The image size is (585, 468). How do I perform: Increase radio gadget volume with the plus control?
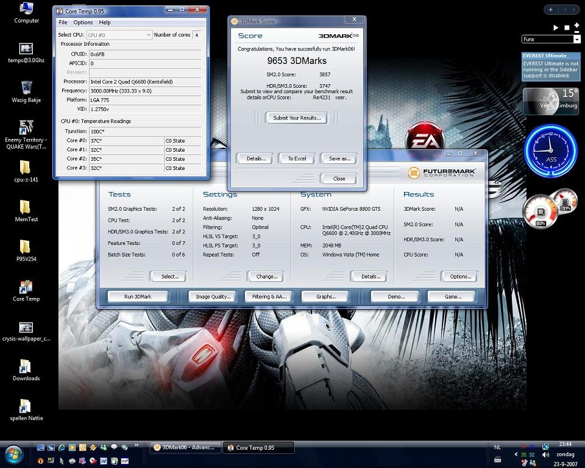(576, 24)
